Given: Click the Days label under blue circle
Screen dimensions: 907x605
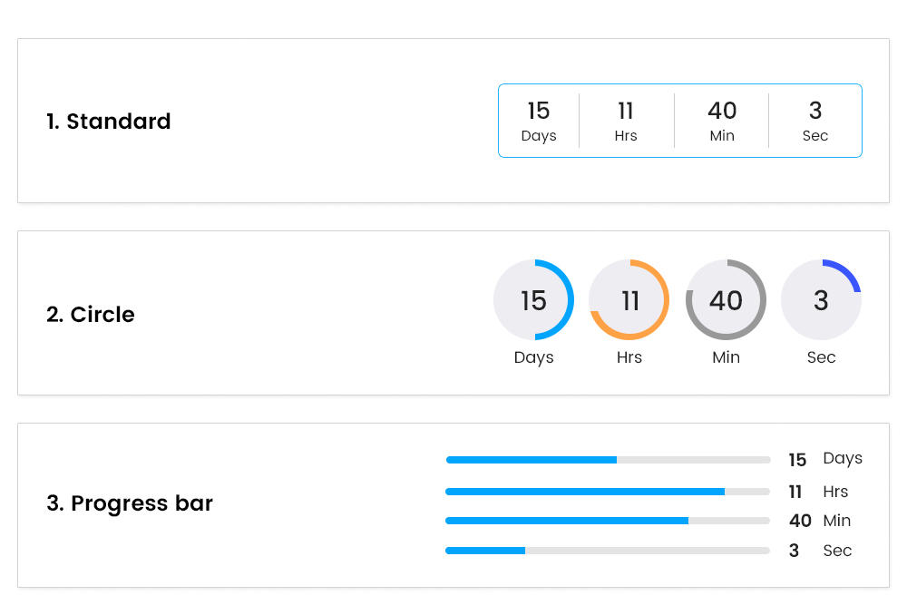Looking at the screenshot, I should pos(533,357).
